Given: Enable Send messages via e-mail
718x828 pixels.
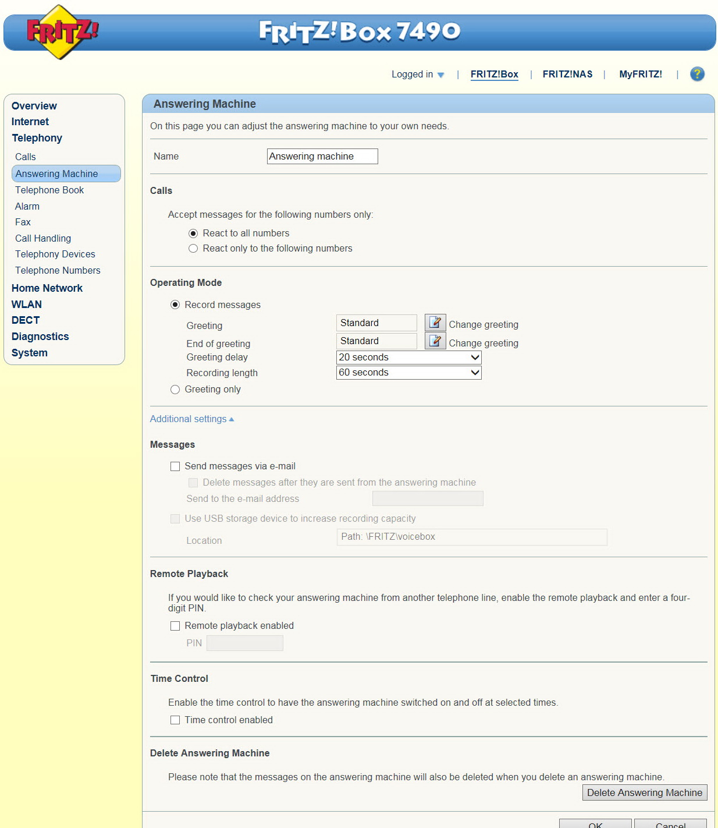Looking at the screenshot, I should tap(175, 466).
